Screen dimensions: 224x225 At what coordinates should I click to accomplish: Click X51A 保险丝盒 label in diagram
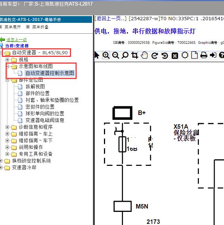[x=186, y=133]
